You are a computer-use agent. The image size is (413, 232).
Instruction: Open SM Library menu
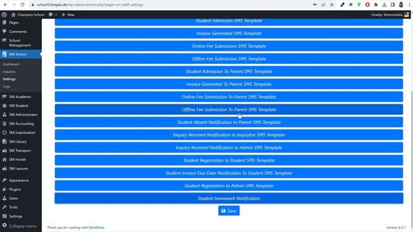pos(21,142)
